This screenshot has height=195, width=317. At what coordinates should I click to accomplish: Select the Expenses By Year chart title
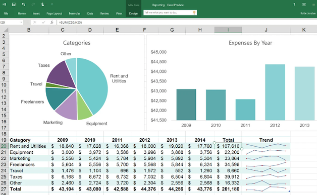pyautogui.click(x=250, y=43)
